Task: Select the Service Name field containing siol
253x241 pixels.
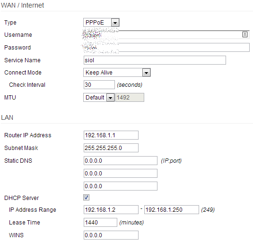Action: (x=155, y=60)
